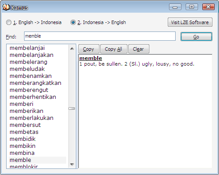Clear the definition pane
Viewport: 219px width, 175px height.
tap(139, 49)
